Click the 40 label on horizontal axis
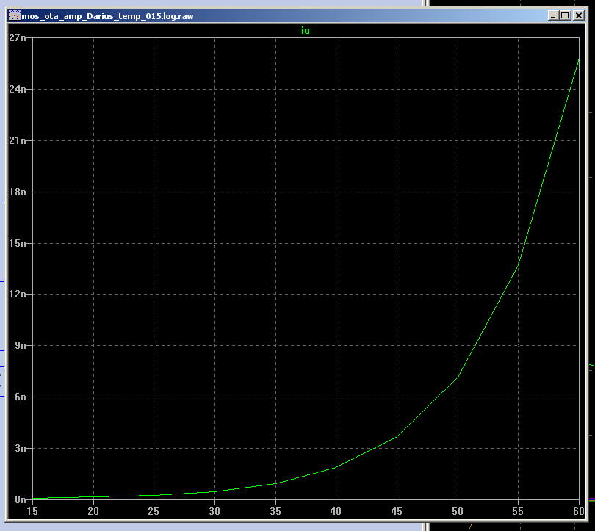595x531 pixels. 336,511
